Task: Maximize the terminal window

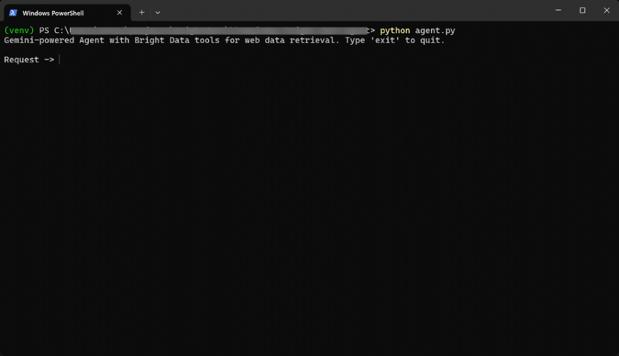Action: coord(582,10)
